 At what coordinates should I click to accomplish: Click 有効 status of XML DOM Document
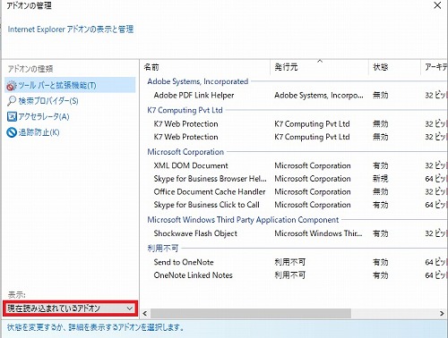click(x=381, y=165)
